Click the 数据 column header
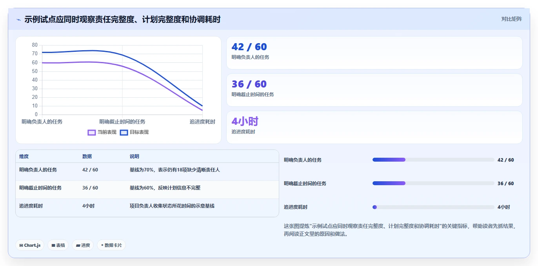The image size is (538, 266). (87, 157)
